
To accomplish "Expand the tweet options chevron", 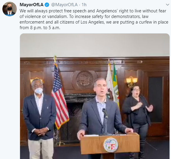I will tap(167, 5).
